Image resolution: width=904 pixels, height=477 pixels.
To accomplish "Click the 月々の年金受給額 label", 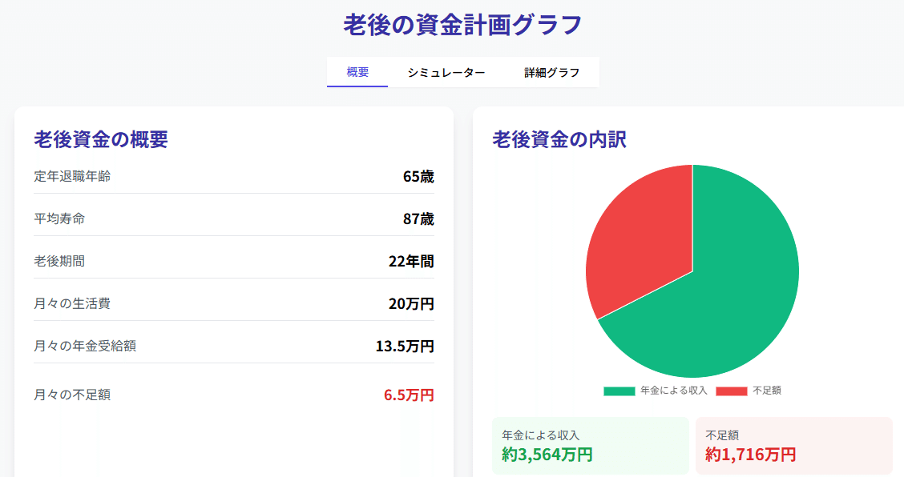I will coord(85,346).
